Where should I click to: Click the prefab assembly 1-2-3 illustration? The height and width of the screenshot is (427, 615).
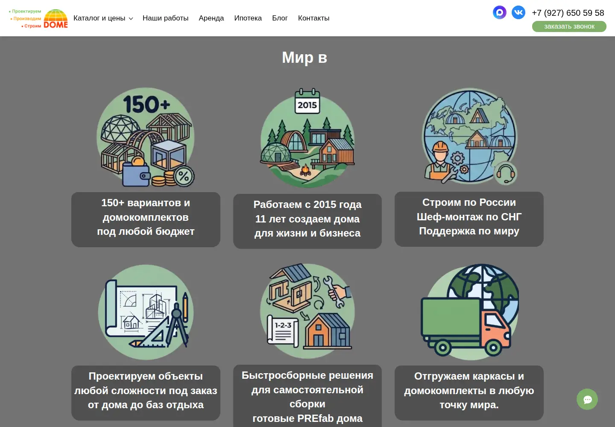coord(307,311)
